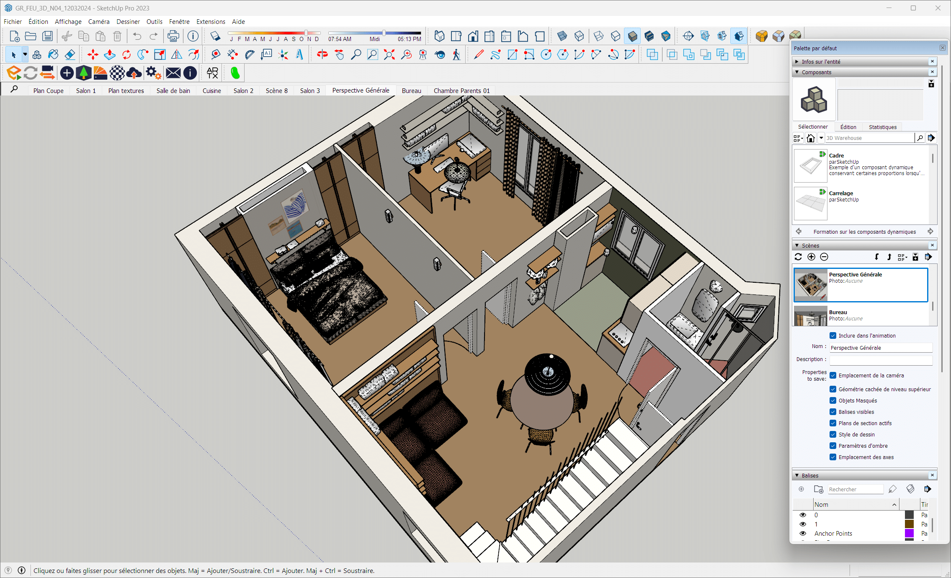Switch to the Salle de bain scene tab
The height and width of the screenshot is (578, 951).
point(173,90)
